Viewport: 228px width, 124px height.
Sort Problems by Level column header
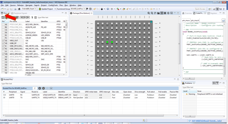[x=190, y=91]
